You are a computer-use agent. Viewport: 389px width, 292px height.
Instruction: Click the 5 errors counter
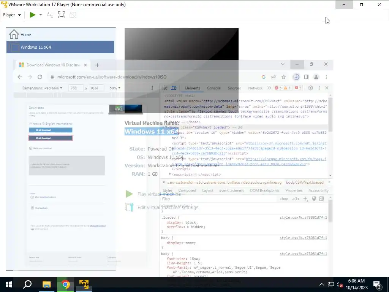click(278, 88)
